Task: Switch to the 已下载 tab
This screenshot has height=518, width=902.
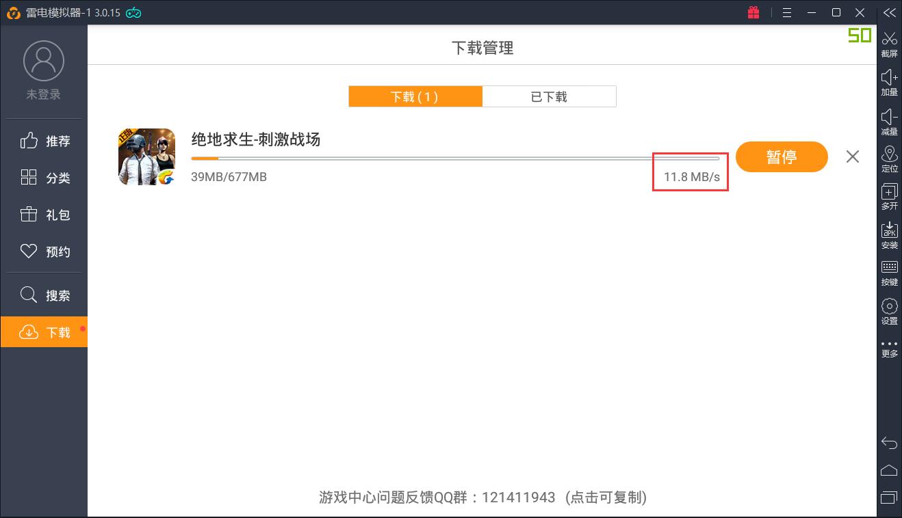Action: pyautogui.click(x=549, y=96)
